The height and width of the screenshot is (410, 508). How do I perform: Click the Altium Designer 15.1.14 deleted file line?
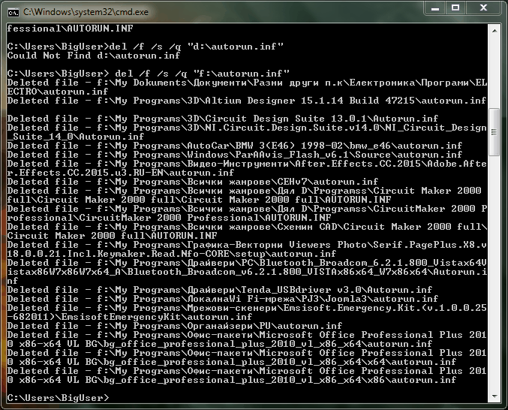click(x=247, y=101)
